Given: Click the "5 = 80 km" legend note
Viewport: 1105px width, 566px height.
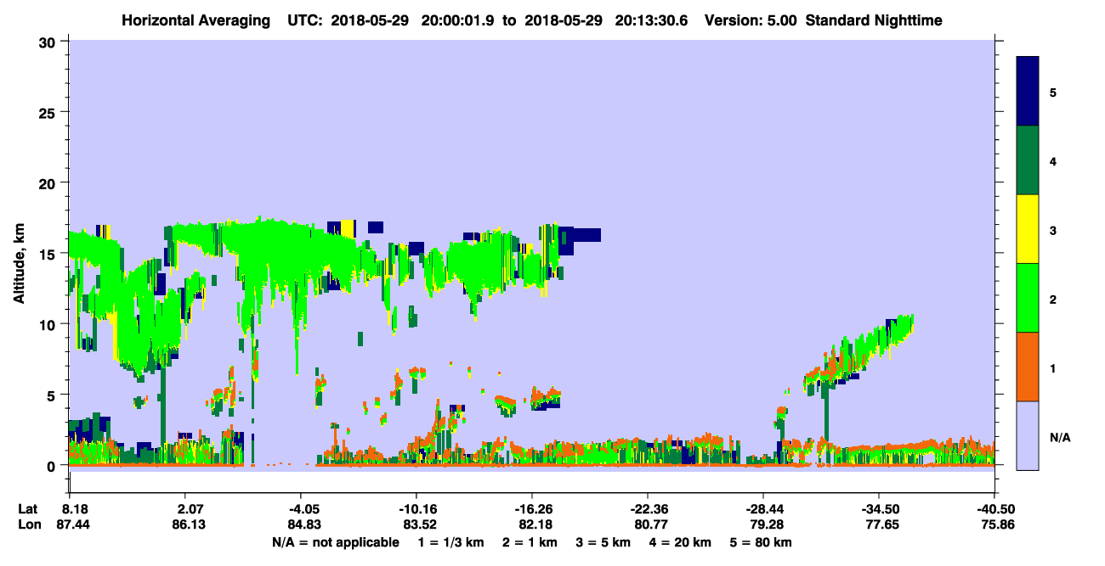Looking at the screenshot, I should pyautogui.click(x=761, y=542).
